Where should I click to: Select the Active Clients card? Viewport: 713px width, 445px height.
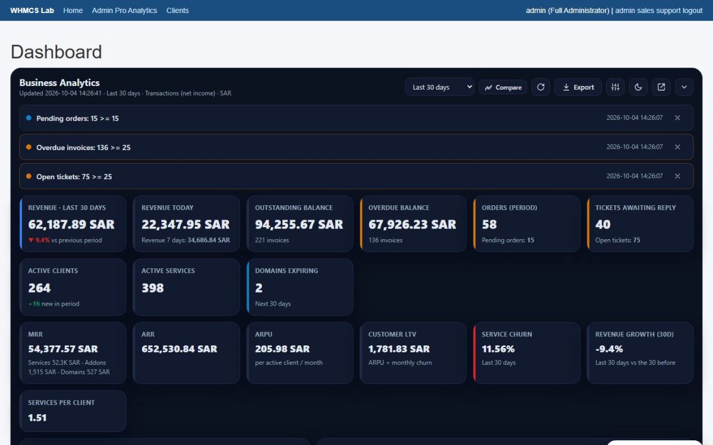73,287
